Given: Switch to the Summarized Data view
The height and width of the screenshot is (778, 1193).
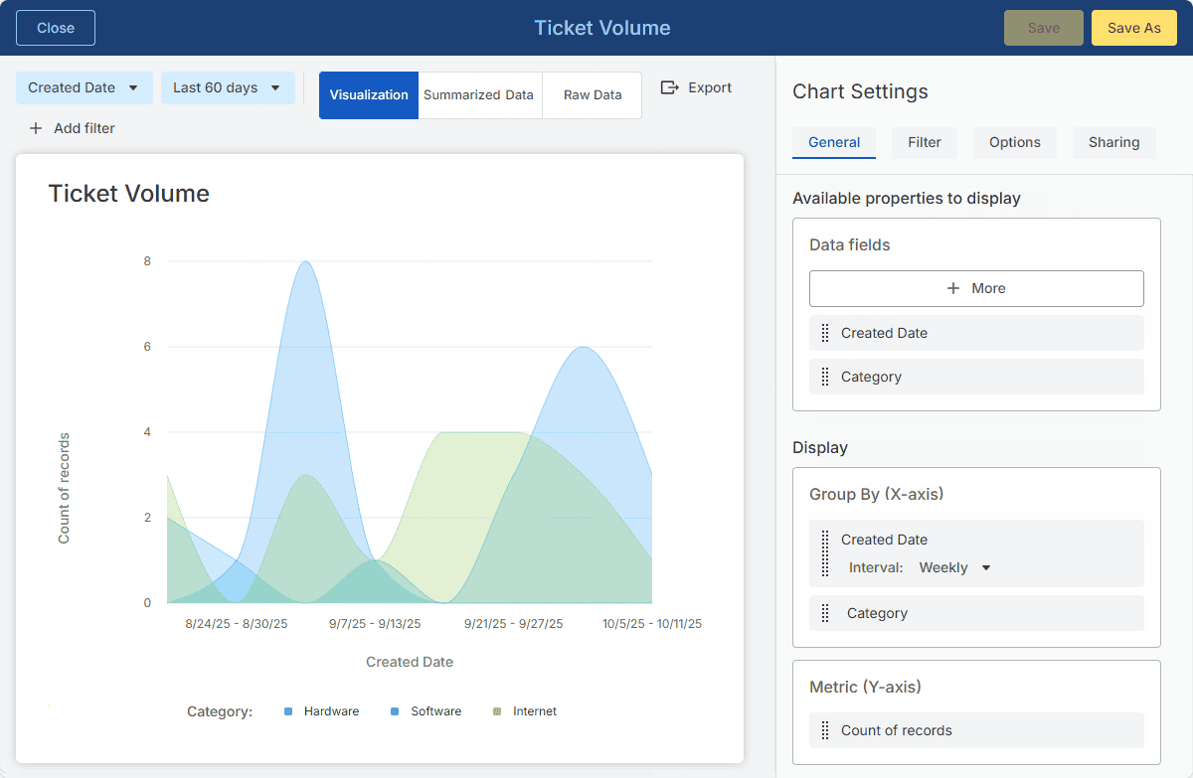Looking at the screenshot, I should pos(479,95).
